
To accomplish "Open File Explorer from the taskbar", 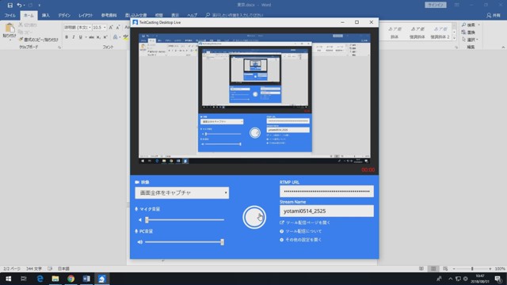I will (55, 279).
